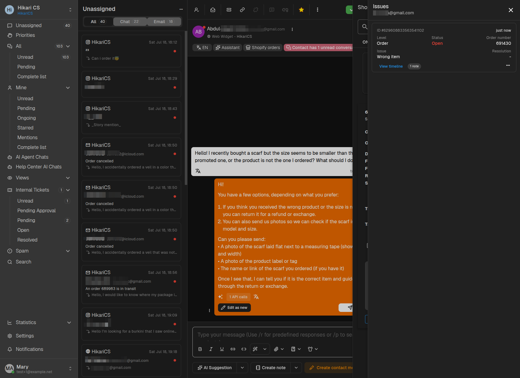The image size is (520, 378).
Task: Collapse the Mine section in sidebar
Action: (x=68, y=88)
